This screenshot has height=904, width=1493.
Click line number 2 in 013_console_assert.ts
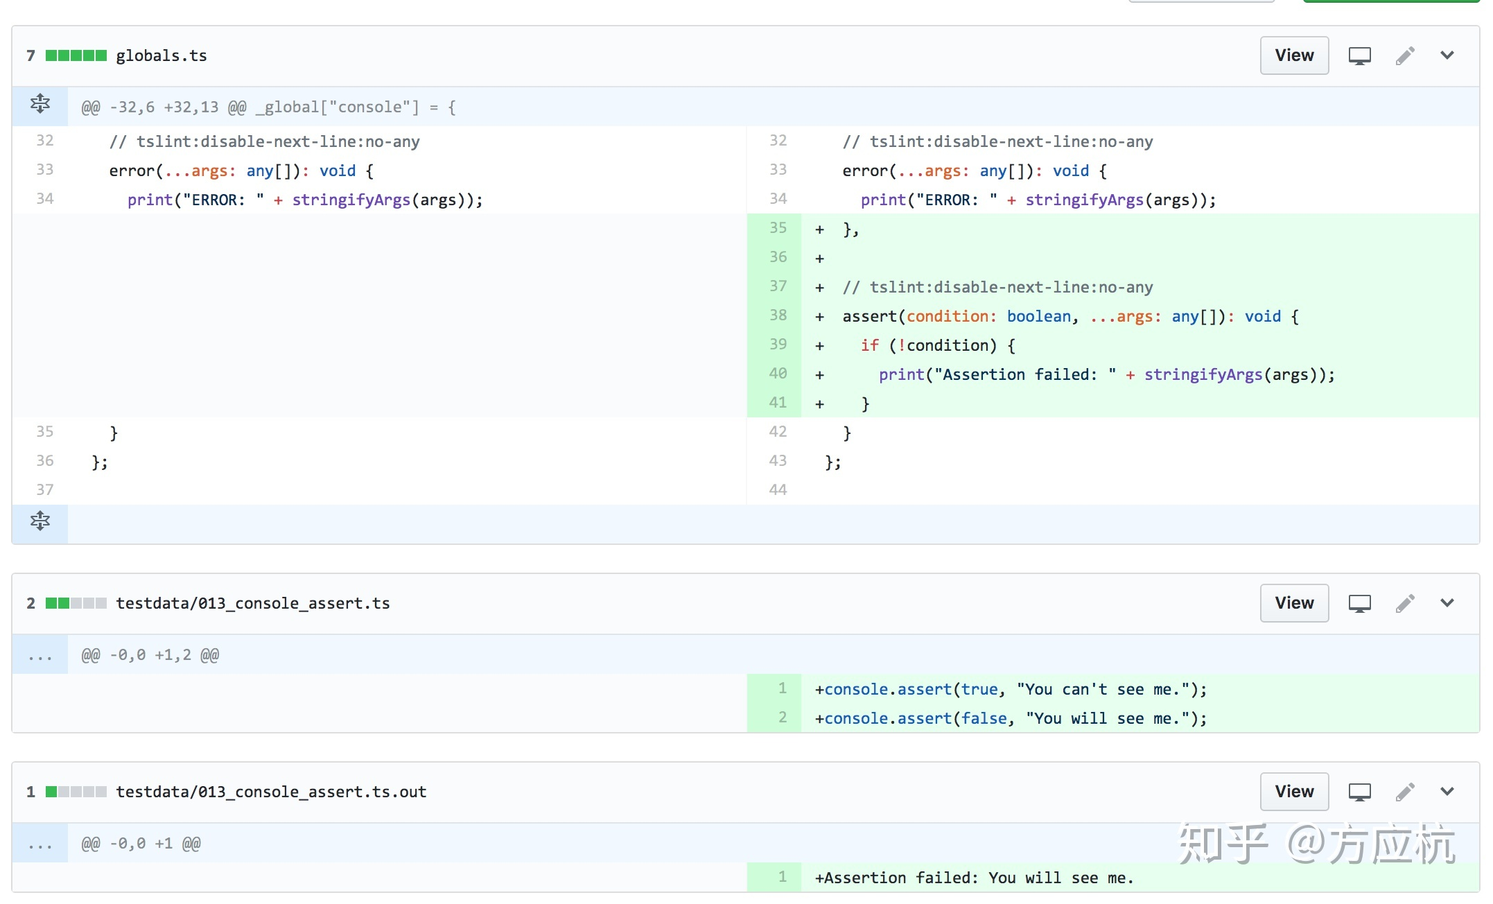click(x=782, y=718)
